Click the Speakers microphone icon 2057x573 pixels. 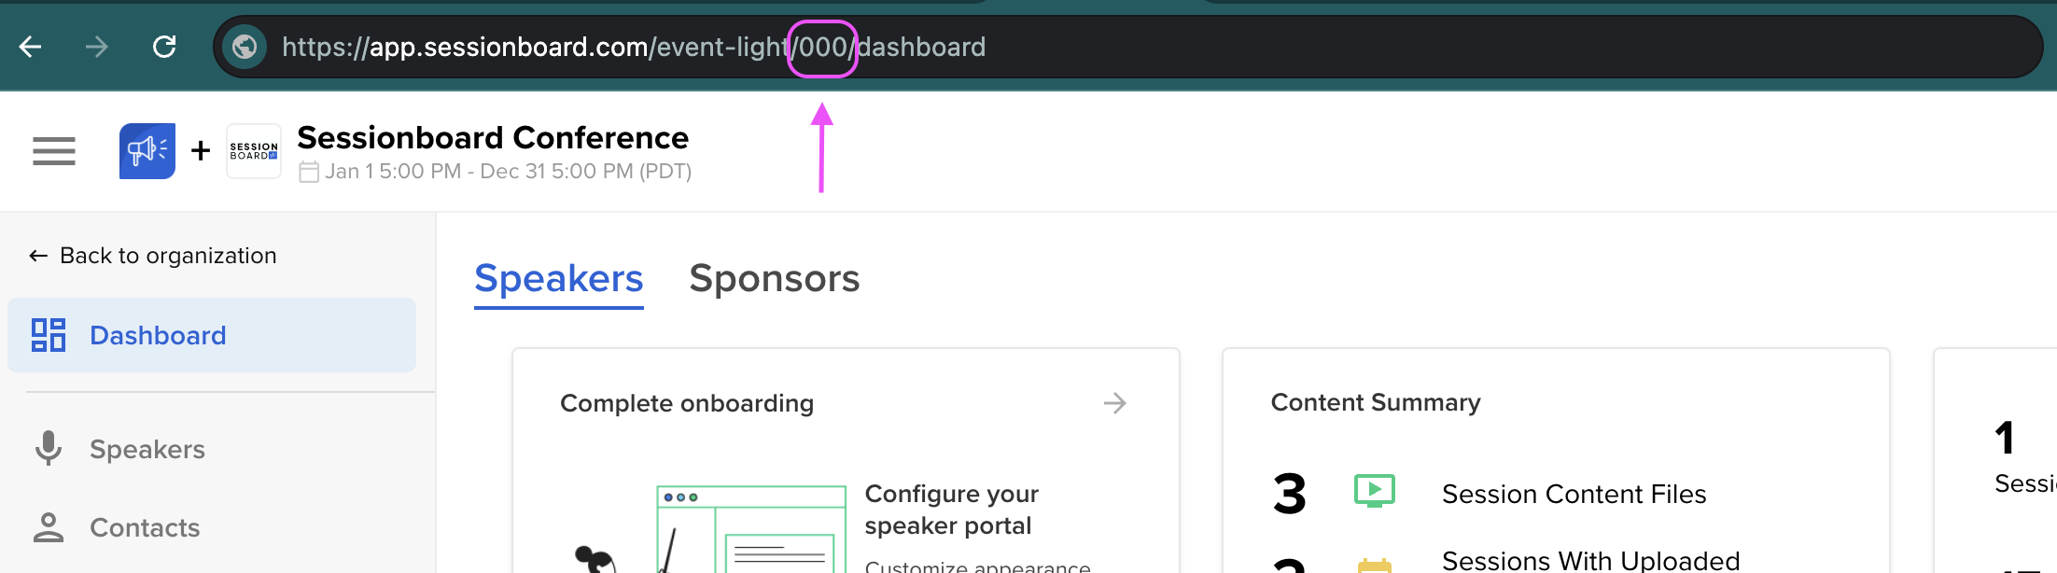(x=49, y=449)
